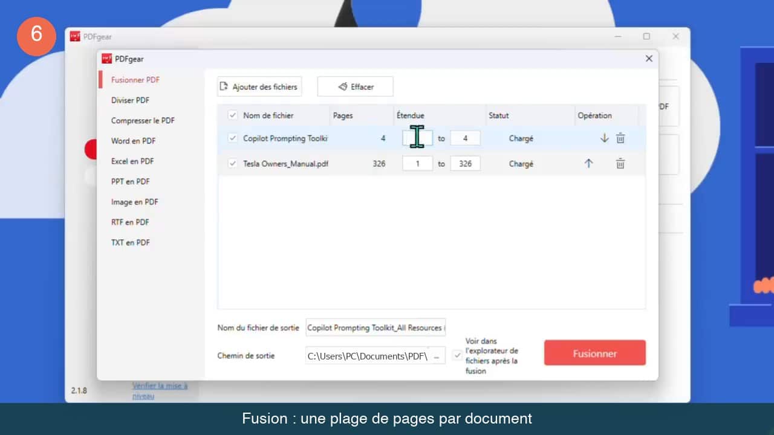Viewport: 774px width, 435px height.
Task: Select Word en PDF converter
Action: 133,141
